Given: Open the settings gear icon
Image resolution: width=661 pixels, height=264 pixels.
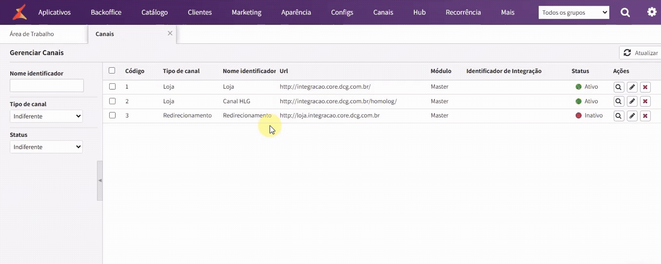Looking at the screenshot, I should [x=652, y=12].
